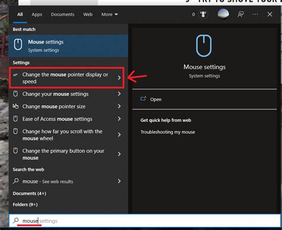Switch to the Apps tab
Viewport: 282px width, 230px height.
click(x=37, y=14)
